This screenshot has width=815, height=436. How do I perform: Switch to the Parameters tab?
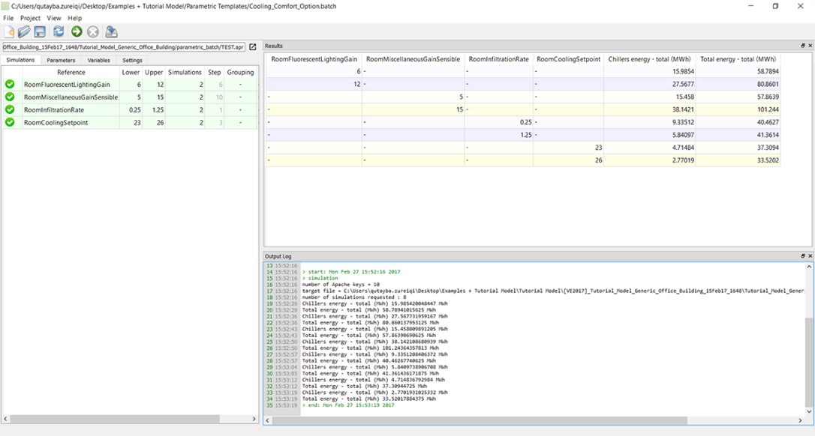click(x=61, y=60)
